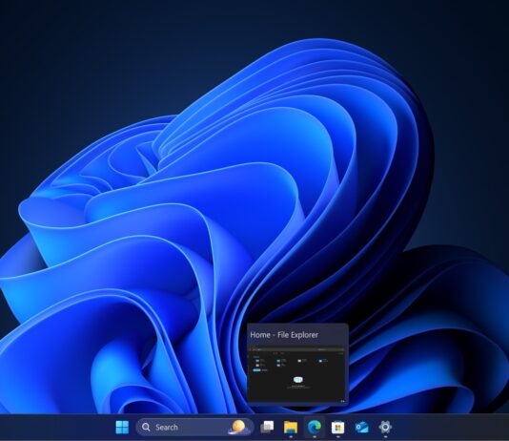Open Task View from the taskbar
509x441 pixels.
(267, 427)
